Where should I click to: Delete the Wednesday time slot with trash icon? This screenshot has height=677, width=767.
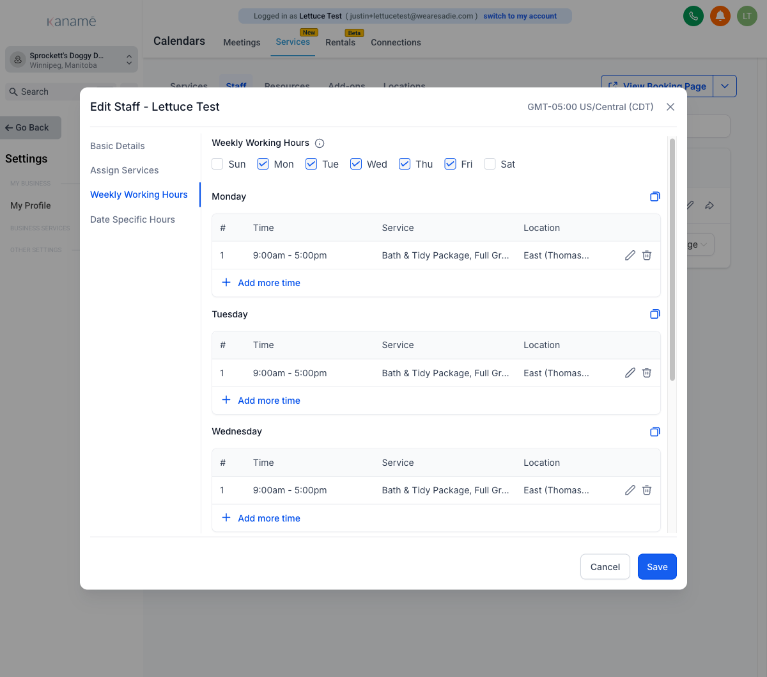coord(647,490)
